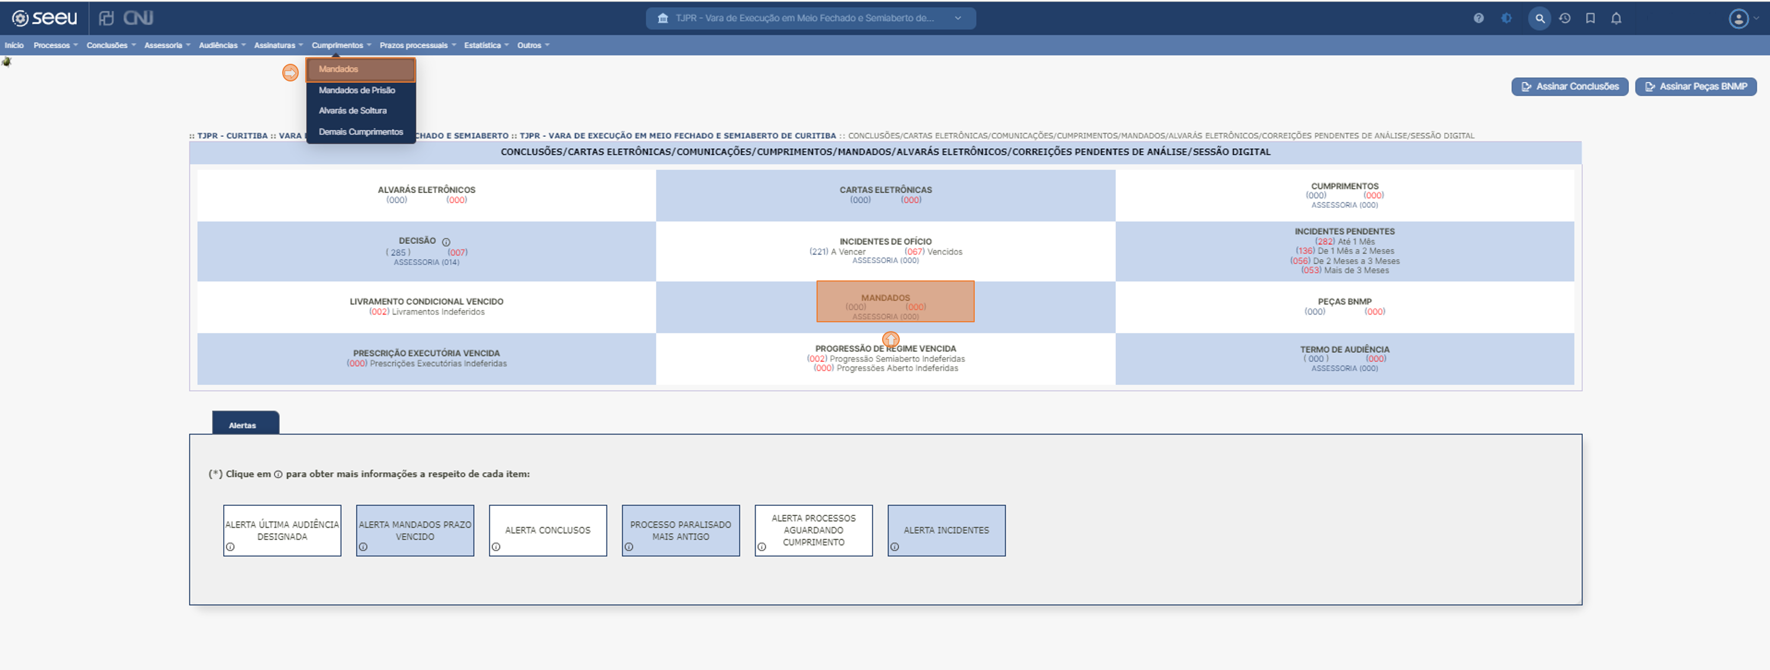Click (053) Mais de 3 Meses
The width and height of the screenshot is (1770, 670).
point(1345,271)
